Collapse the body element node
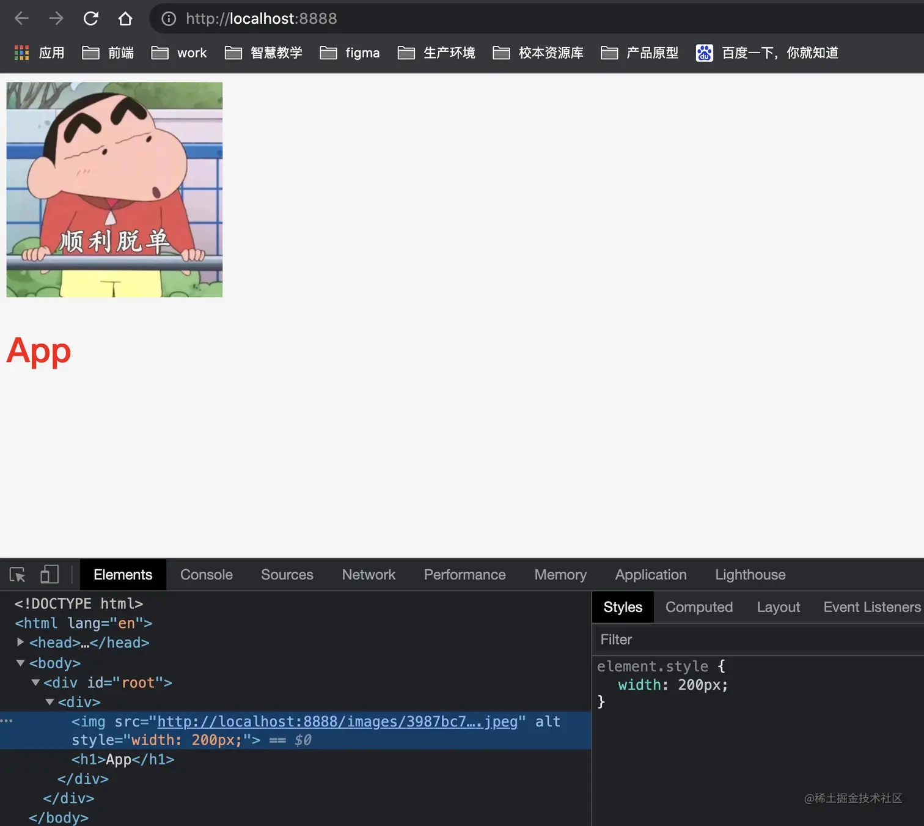 click(x=20, y=663)
